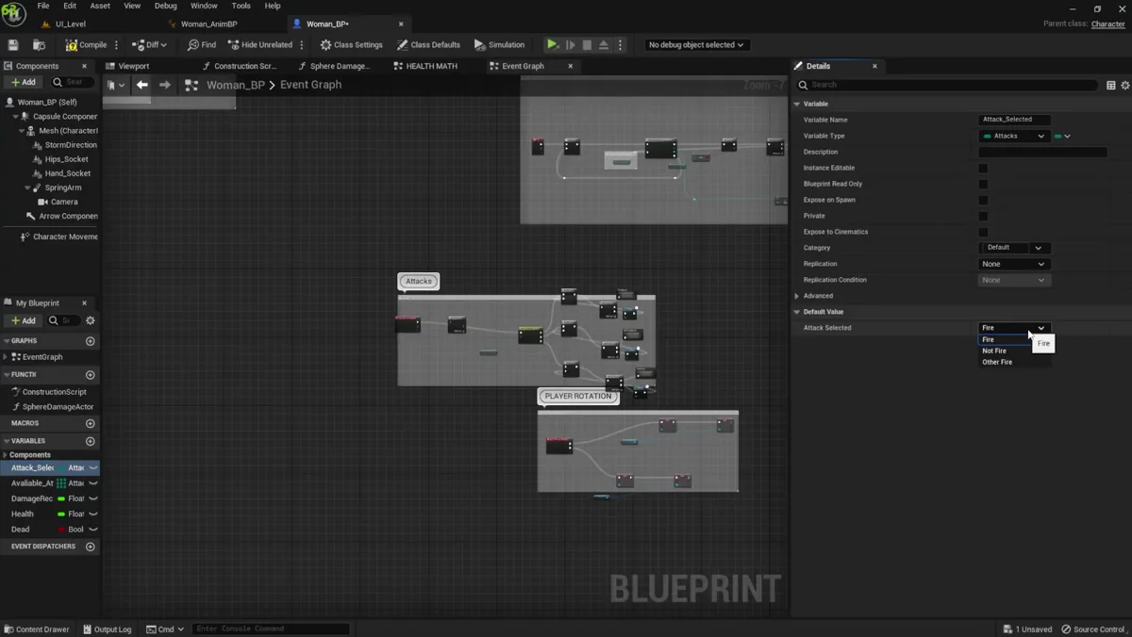Toggle the Instance Editable checkbox

[x=983, y=168]
